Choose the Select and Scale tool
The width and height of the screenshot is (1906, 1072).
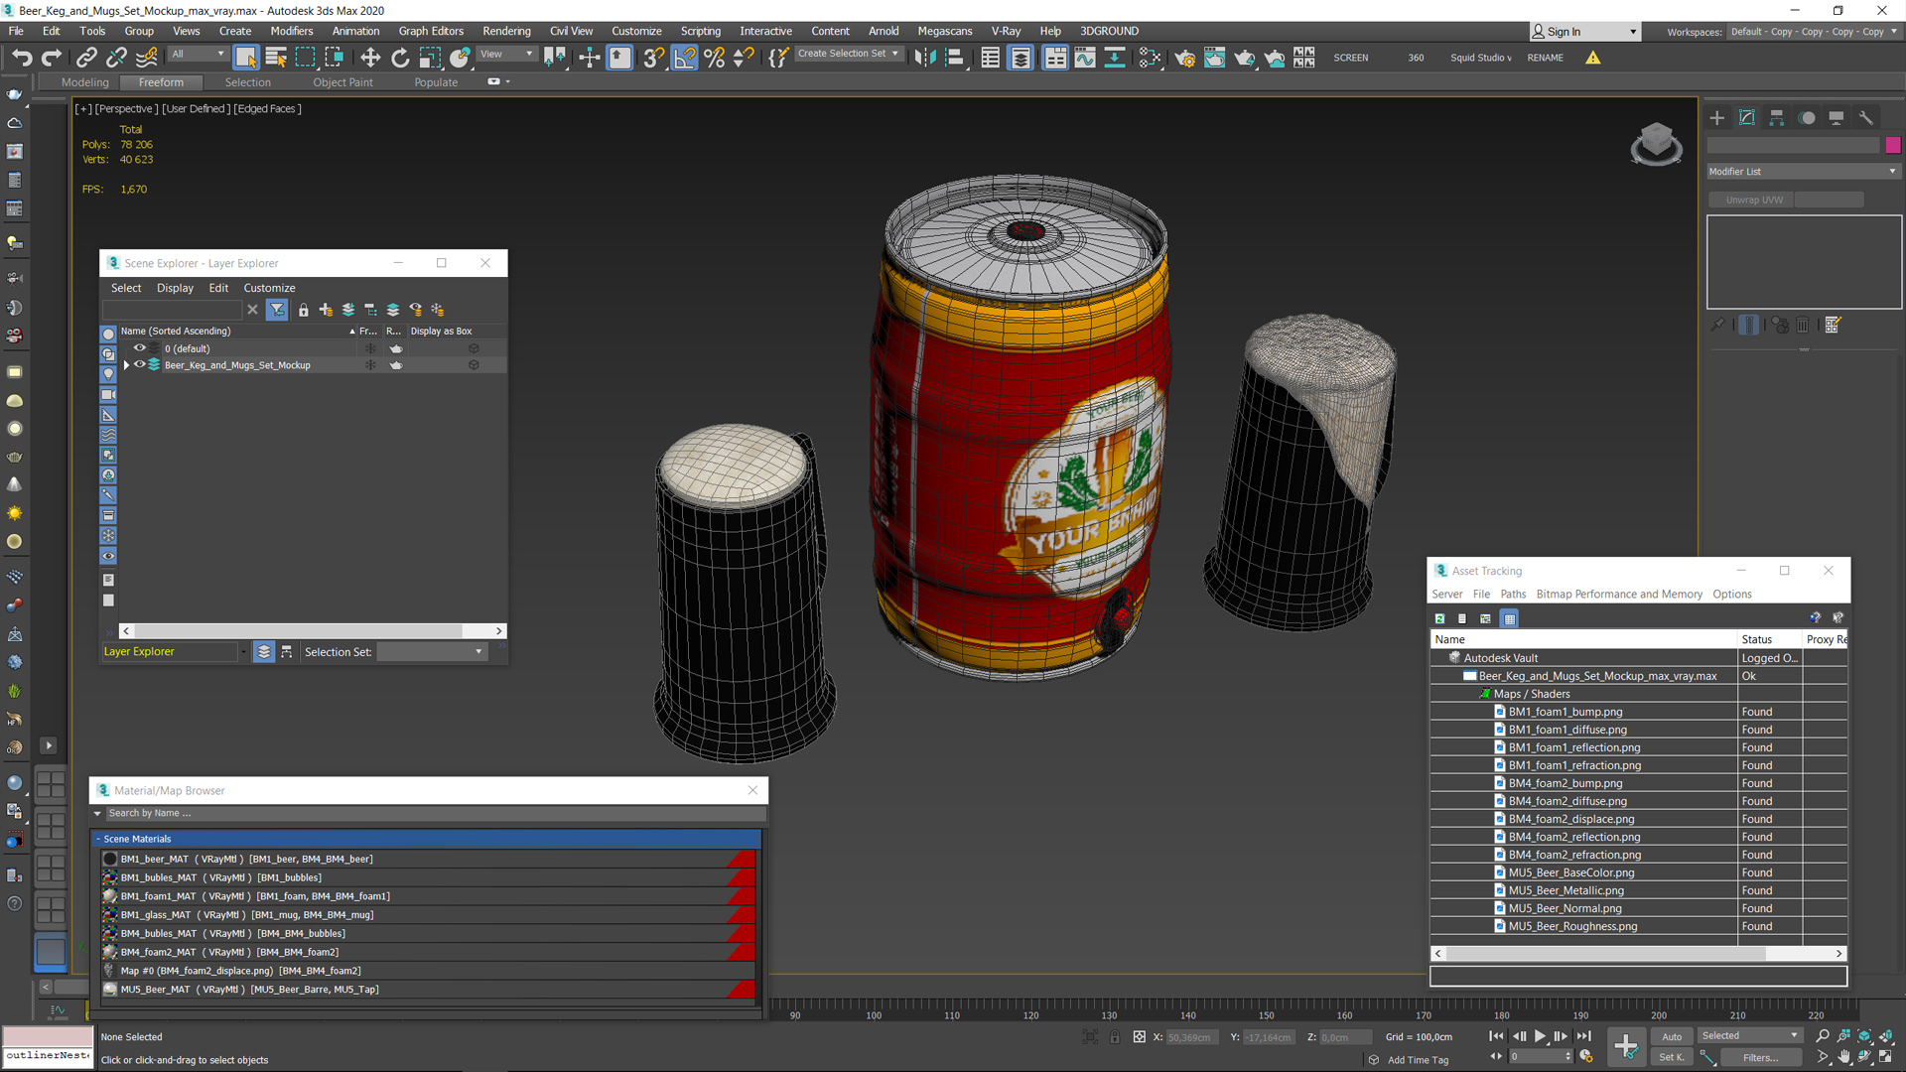(x=430, y=58)
